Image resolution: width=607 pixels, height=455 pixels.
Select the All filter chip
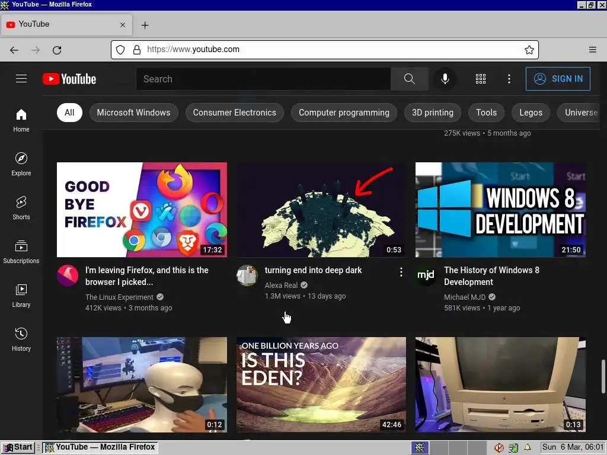click(69, 113)
